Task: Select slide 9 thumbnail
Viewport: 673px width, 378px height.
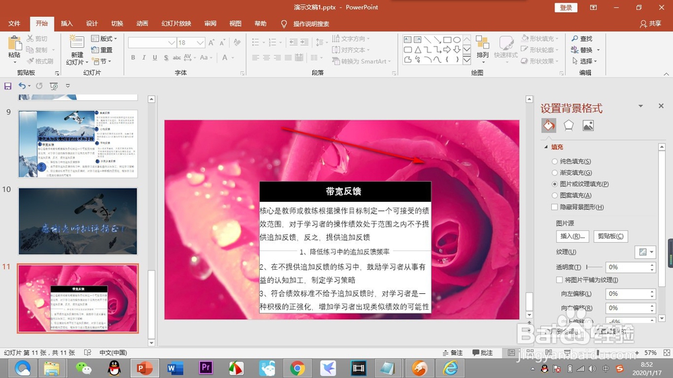Action: [x=77, y=144]
